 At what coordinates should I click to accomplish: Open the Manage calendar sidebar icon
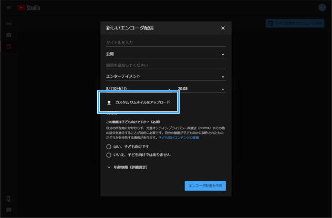tap(8, 47)
